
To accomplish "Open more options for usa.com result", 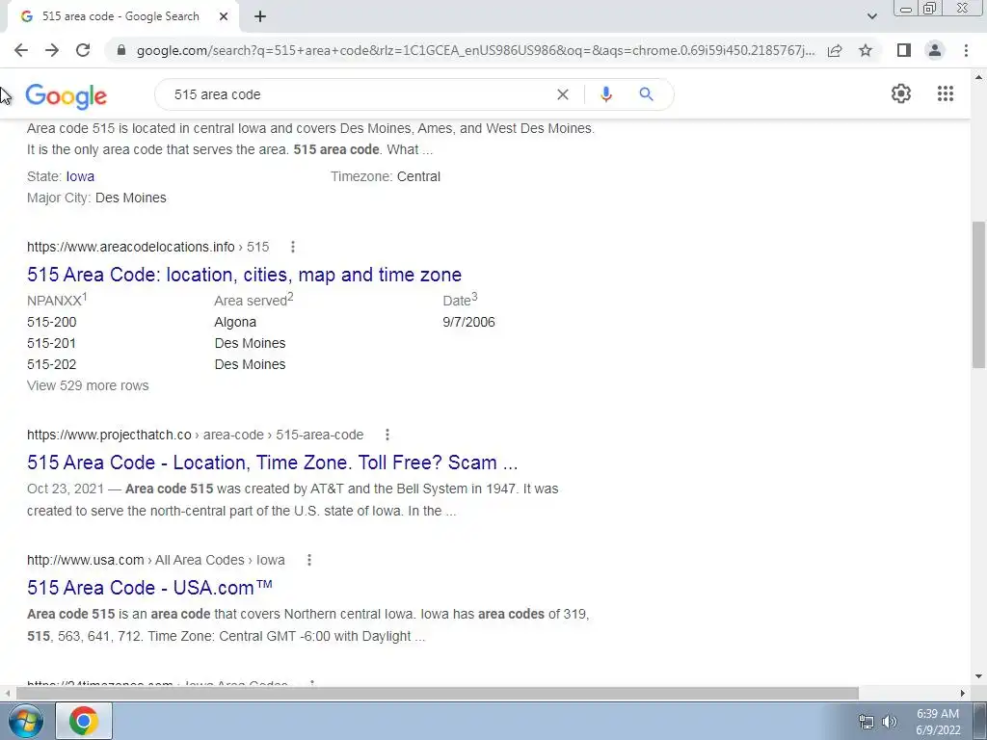I will click(x=309, y=560).
